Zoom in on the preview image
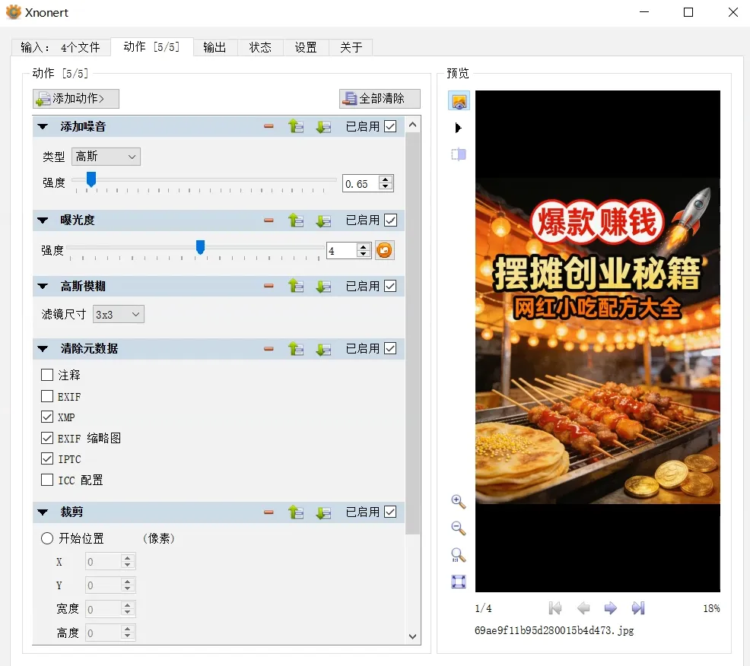The width and height of the screenshot is (750, 666). point(458,502)
